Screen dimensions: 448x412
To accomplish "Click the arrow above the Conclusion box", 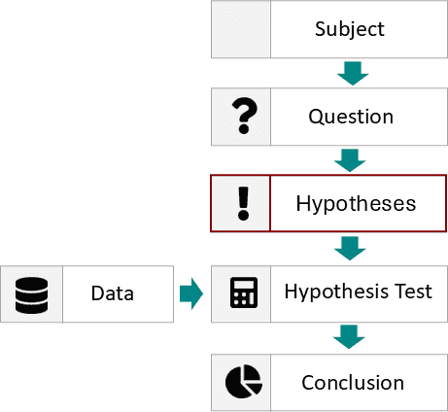I will coord(349,337).
